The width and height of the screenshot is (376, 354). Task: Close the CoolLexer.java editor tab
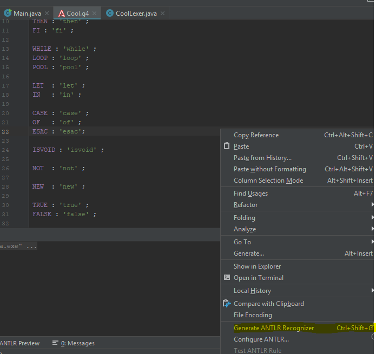pos(162,13)
